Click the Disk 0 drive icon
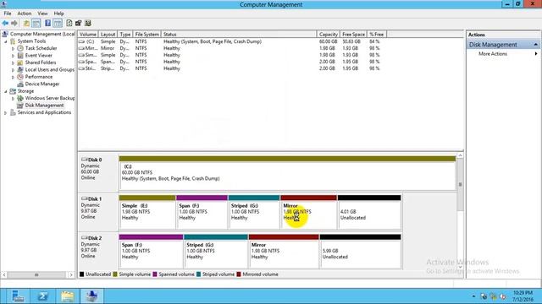542x304 pixels. click(x=85, y=160)
